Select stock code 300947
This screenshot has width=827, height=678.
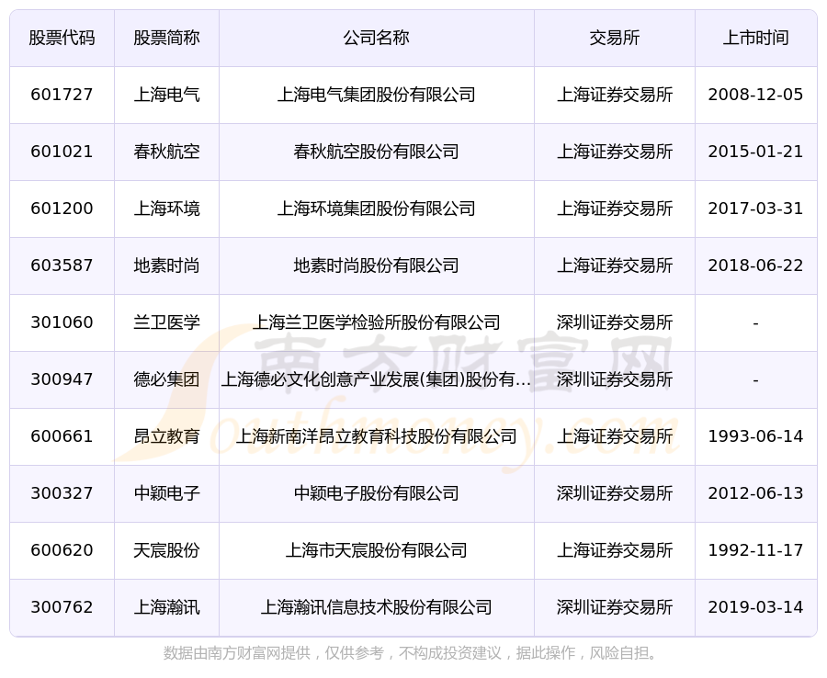point(62,379)
